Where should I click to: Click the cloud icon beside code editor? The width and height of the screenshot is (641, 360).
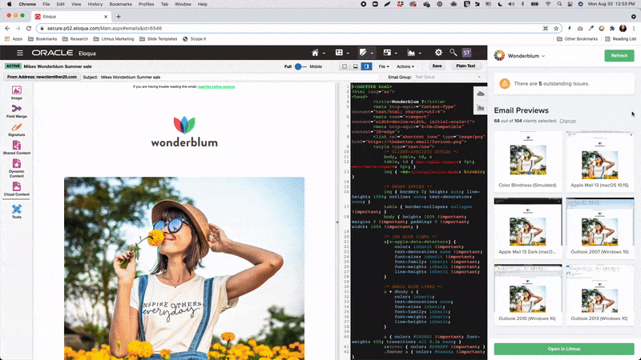pos(480,94)
